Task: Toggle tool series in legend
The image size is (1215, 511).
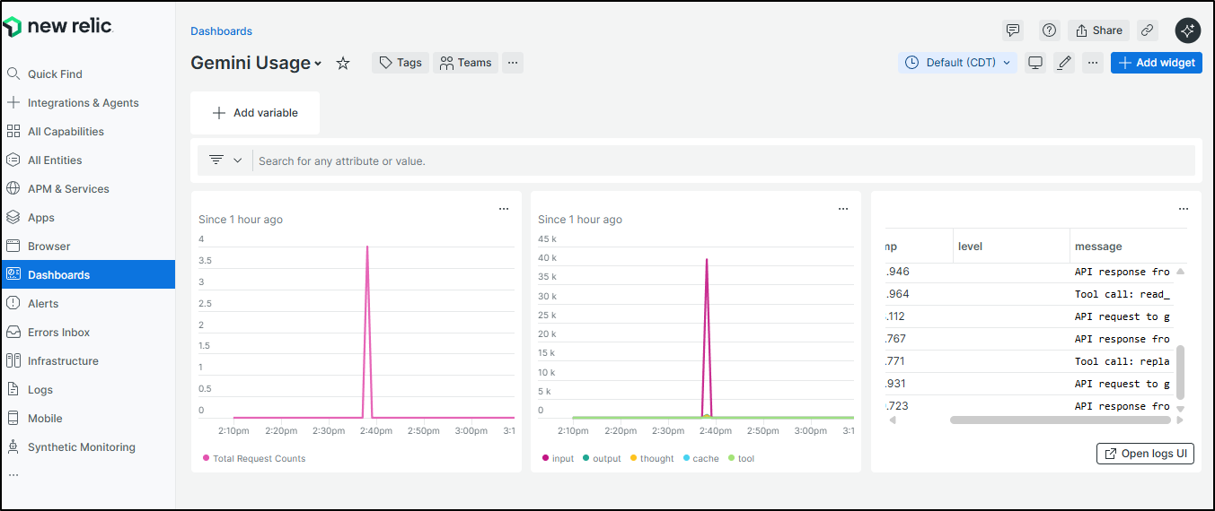Action: pyautogui.click(x=741, y=458)
